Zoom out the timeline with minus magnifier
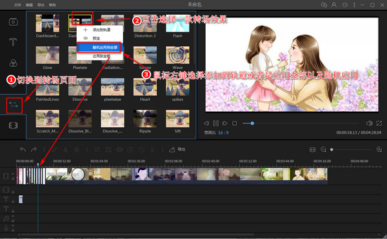Image resolution: width=387 pixels, height=239 pixels. (323, 149)
